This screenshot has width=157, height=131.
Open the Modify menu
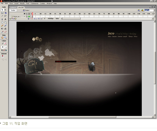tap(22, 3)
